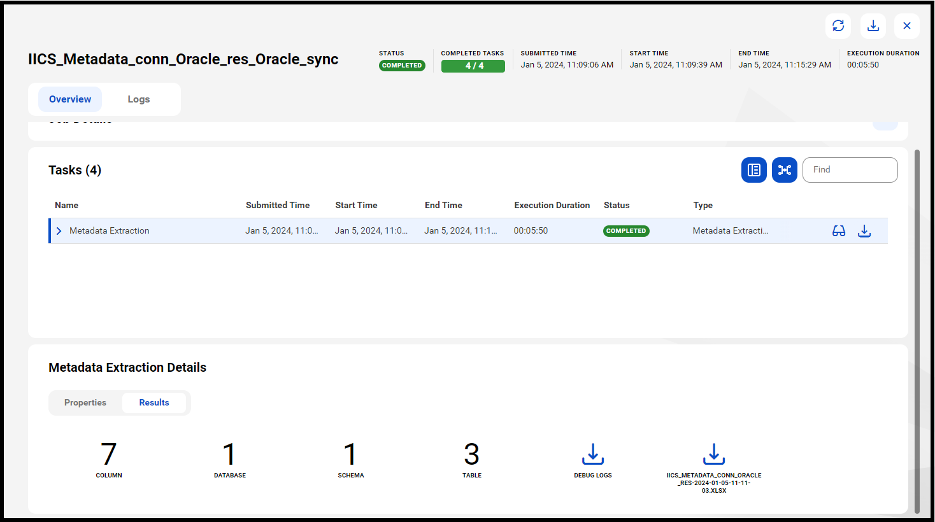Click the Type column header
Screen dimensions: 935x522
pos(703,205)
